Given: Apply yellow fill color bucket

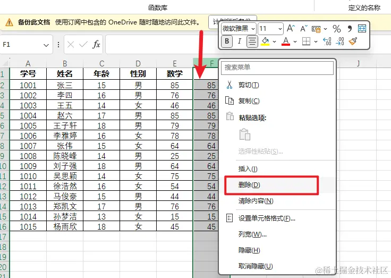Looking at the screenshot, I should [265, 41].
